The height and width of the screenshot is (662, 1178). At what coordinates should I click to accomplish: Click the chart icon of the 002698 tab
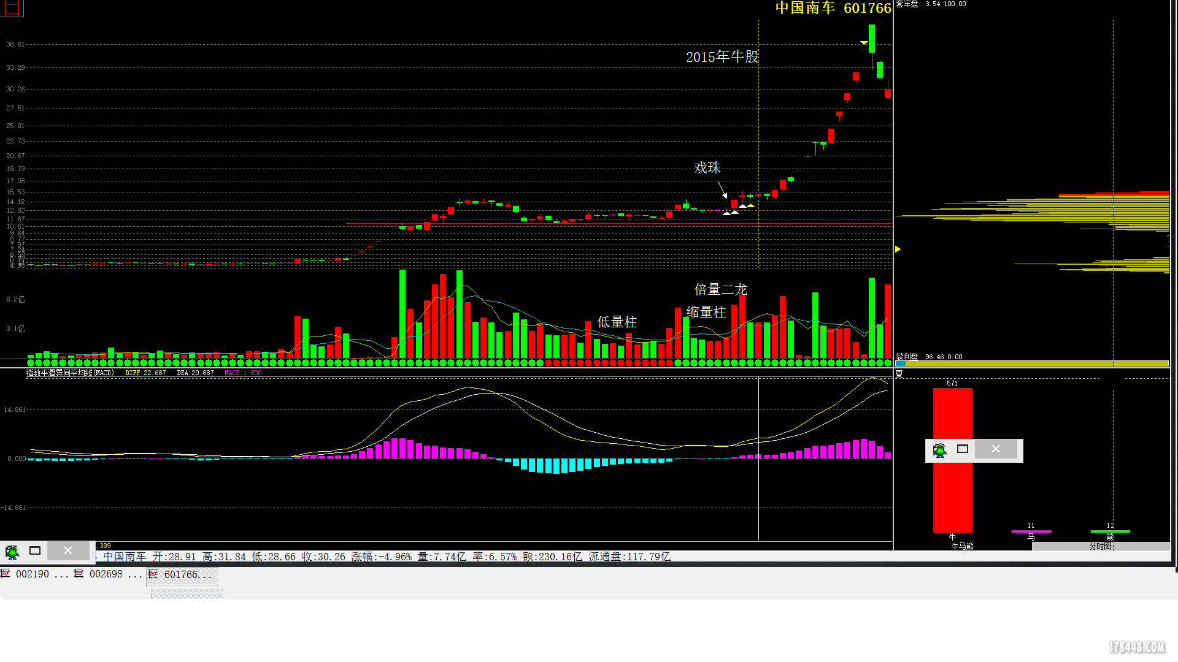coord(79,574)
